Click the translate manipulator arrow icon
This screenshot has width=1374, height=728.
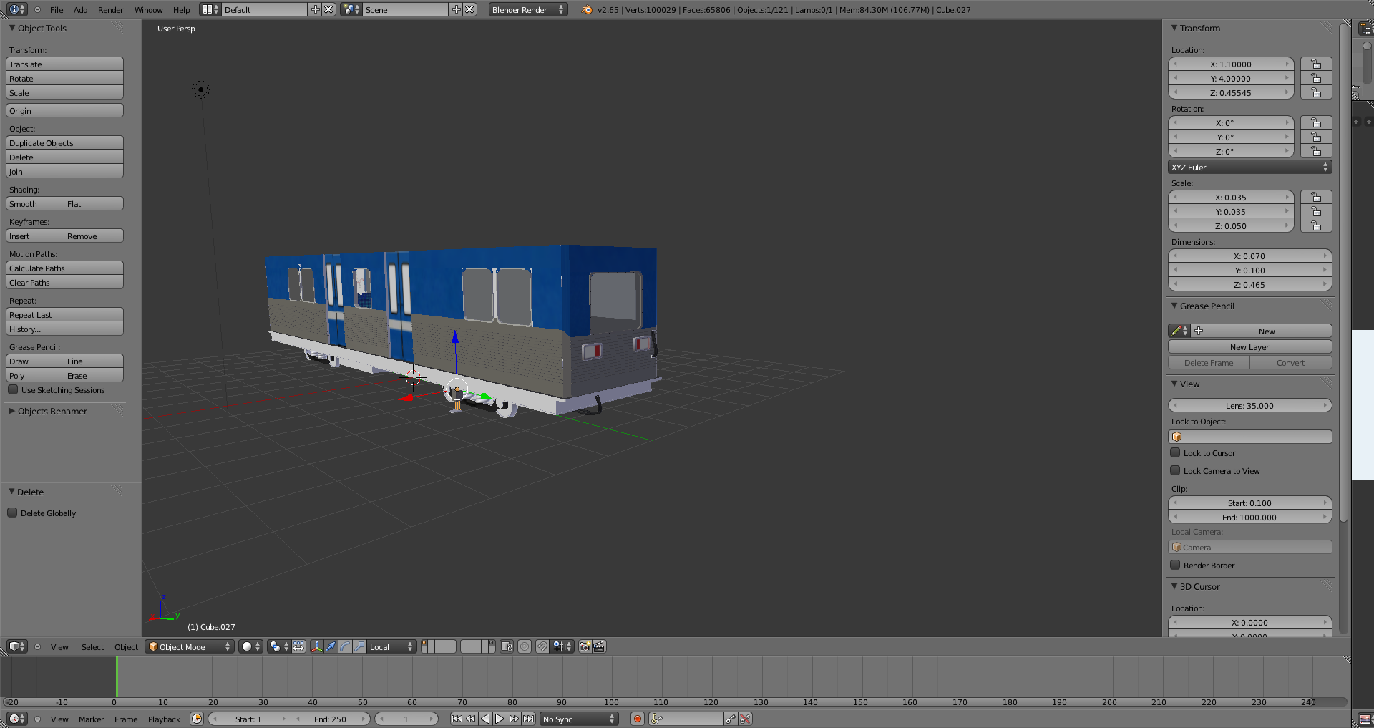(x=331, y=646)
